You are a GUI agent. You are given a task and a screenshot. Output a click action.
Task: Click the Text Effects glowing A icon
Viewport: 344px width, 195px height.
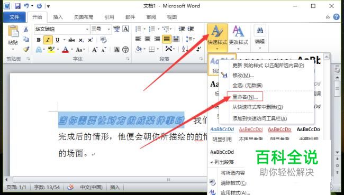click(39, 50)
